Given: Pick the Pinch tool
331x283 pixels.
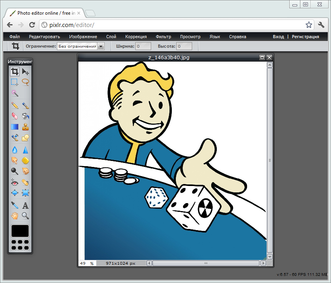Looking at the screenshot, I should (x=25, y=193).
